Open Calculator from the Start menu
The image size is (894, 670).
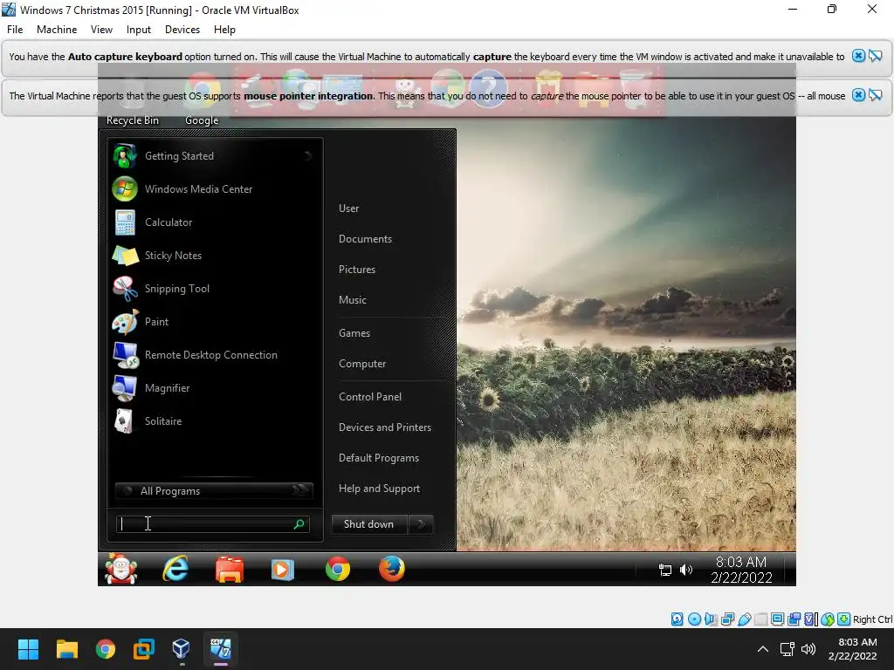tap(215, 222)
